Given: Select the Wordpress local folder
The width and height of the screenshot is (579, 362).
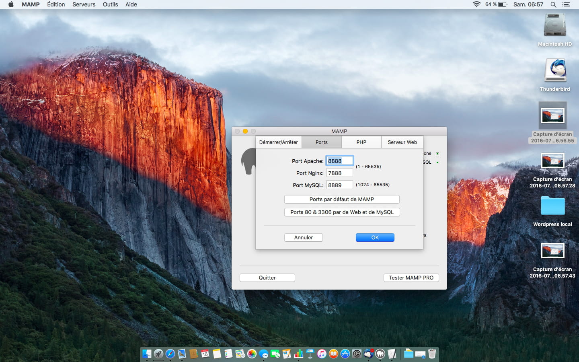Looking at the screenshot, I should [552, 211].
